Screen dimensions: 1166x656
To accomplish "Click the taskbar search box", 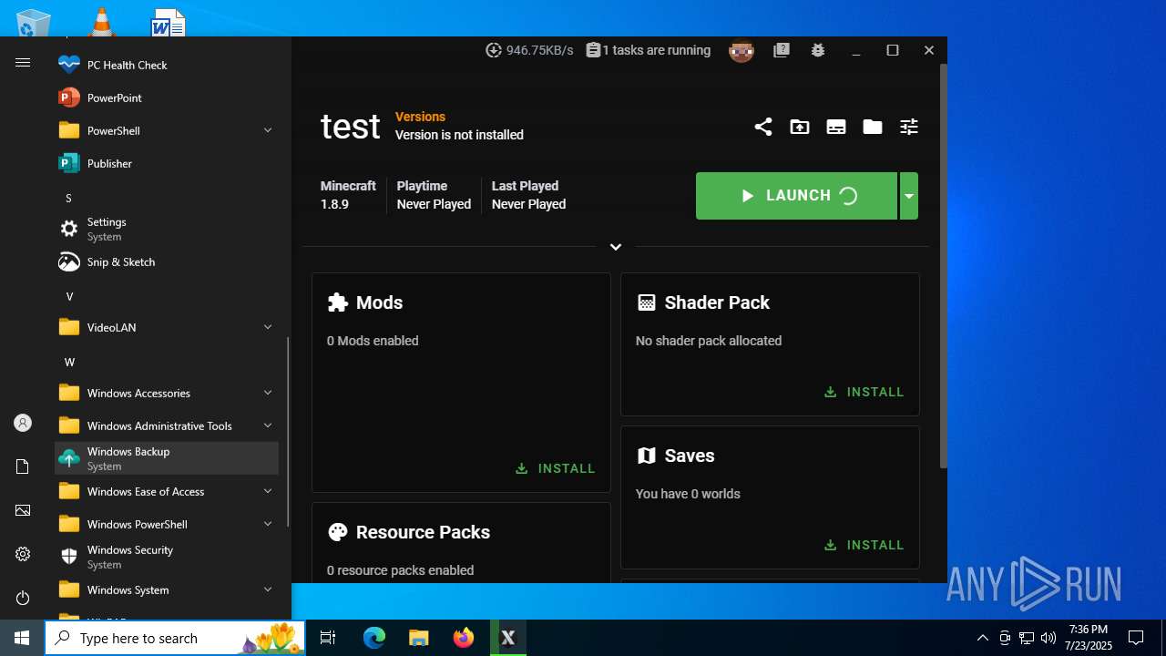I will (x=175, y=638).
